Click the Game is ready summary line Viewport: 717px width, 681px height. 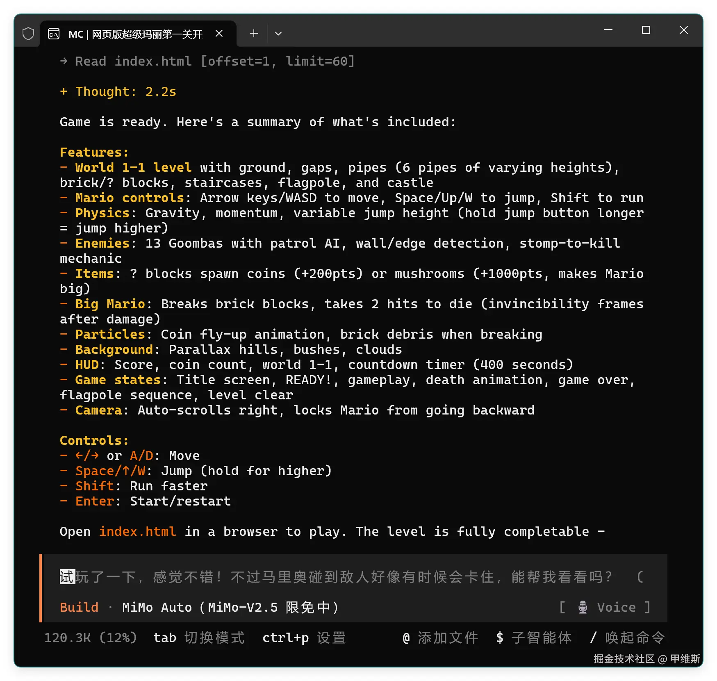coord(258,122)
